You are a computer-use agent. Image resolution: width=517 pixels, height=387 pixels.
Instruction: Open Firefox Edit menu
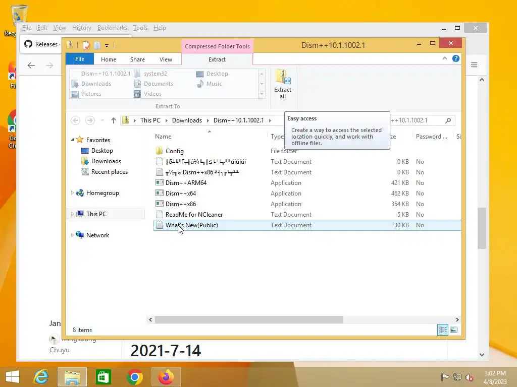[x=42, y=28]
